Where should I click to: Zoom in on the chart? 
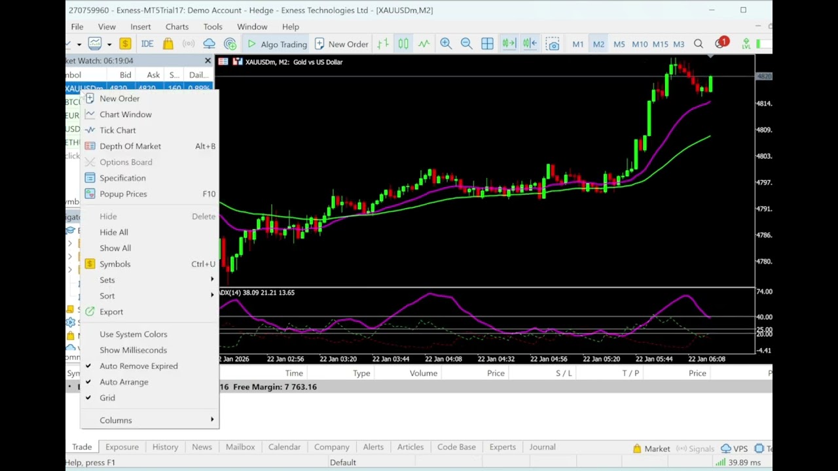click(x=446, y=44)
